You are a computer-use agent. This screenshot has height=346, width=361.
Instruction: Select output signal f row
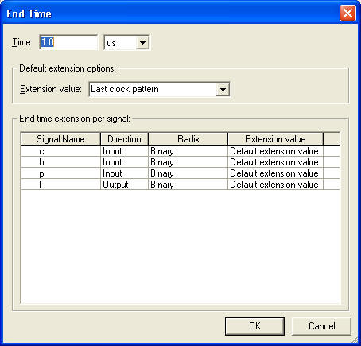tap(180, 185)
